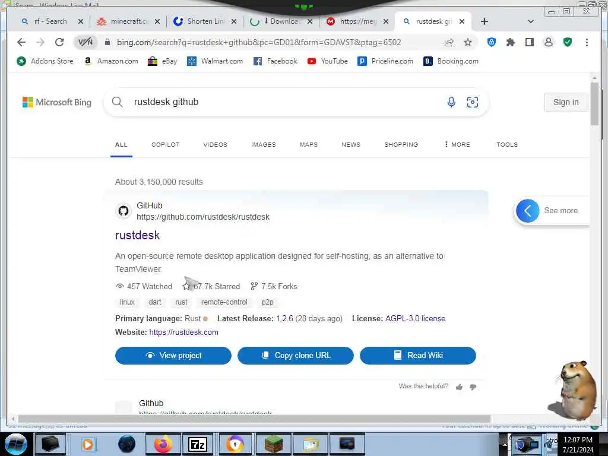
Task: Click the horizontal scrollbar at page bottom
Action: (254, 419)
